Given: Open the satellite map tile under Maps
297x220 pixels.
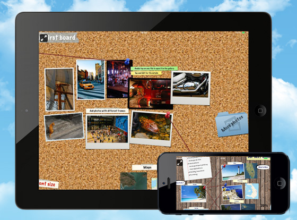Looking at the screenshot, I should (x=134, y=181).
